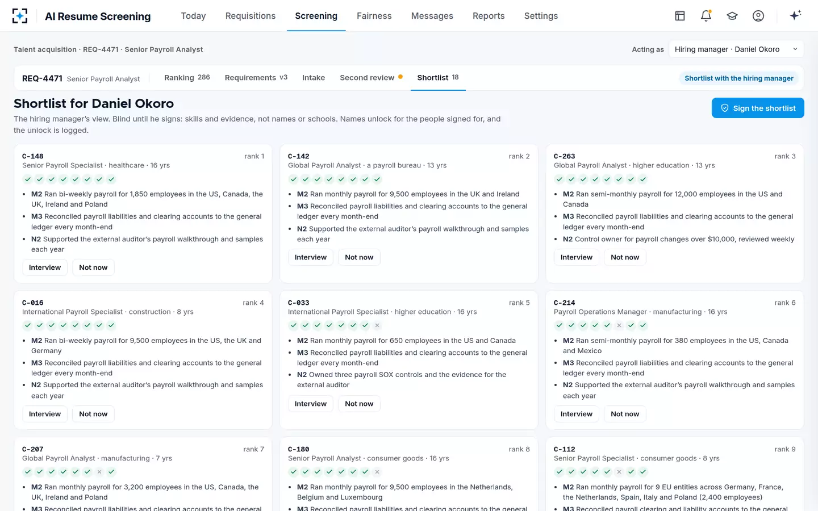The height and width of the screenshot is (511, 818).
Task: Click the REQ-4471 requisition number in the tab bar
Action: coord(42,78)
